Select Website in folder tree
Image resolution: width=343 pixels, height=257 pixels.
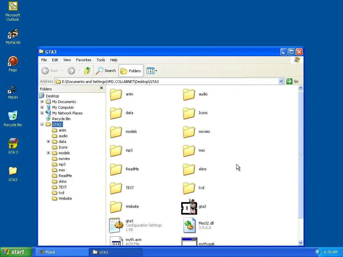pos(62,198)
